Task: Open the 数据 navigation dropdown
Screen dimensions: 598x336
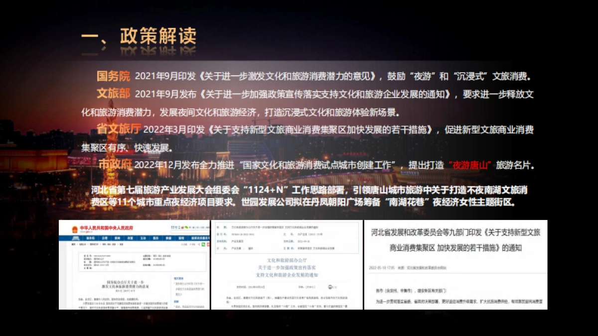Action: pyautogui.click(x=168, y=238)
